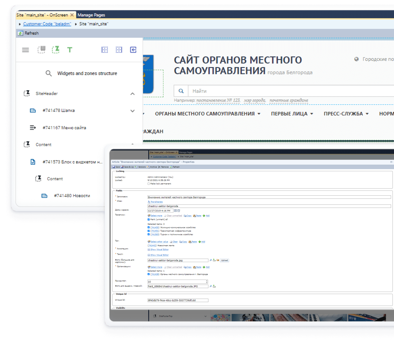Collapse the SiteHeader zone chevron
This screenshot has width=394, height=360.
tap(133, 94)
